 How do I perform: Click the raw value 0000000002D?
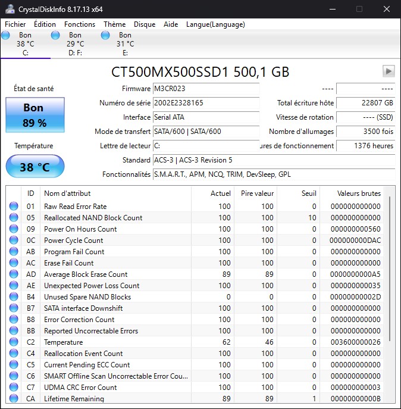(x=355, y=297)
